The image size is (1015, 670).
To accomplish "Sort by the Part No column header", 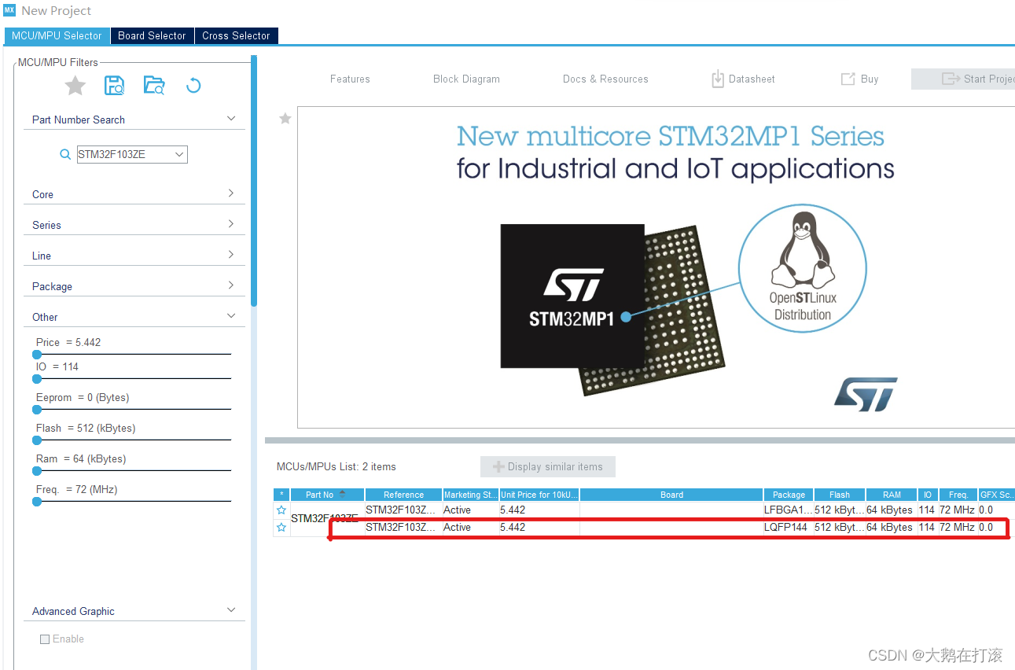I will 327,495.
